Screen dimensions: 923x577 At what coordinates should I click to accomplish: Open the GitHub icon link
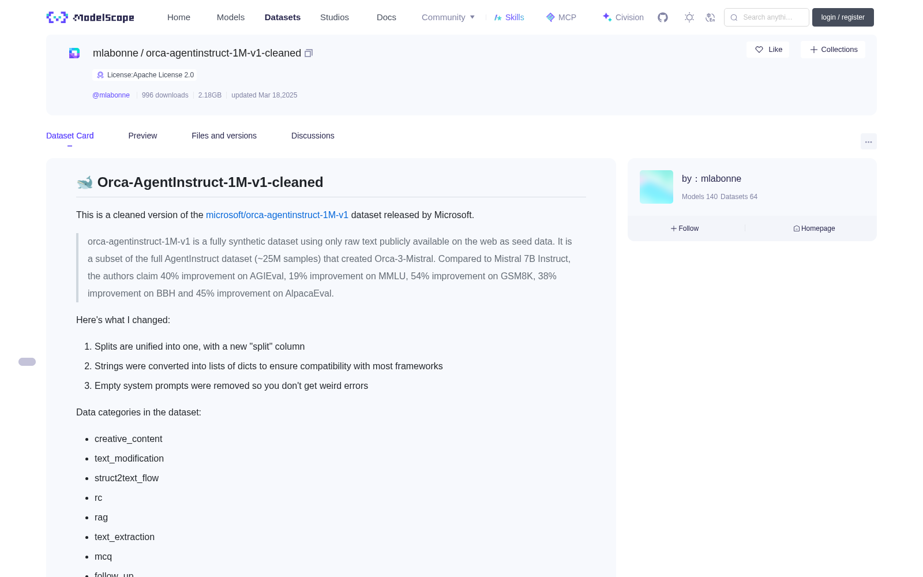coord(663,17)
